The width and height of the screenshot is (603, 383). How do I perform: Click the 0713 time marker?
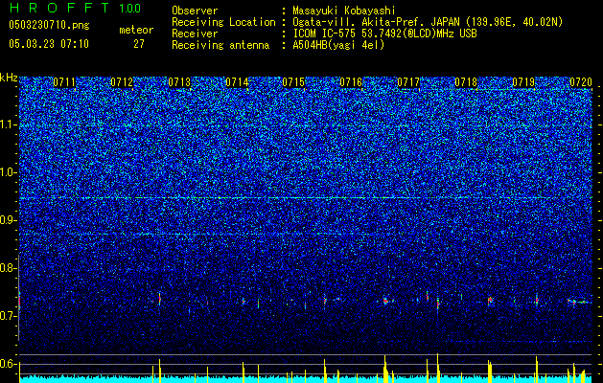(x=179, y=82)
